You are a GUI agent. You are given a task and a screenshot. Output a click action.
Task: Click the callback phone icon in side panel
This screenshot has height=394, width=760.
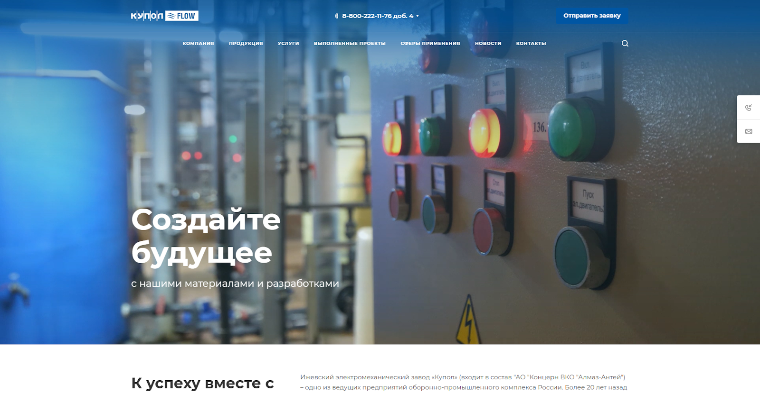tap(749, 108)
